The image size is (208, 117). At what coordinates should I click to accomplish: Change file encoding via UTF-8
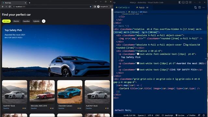150,115
